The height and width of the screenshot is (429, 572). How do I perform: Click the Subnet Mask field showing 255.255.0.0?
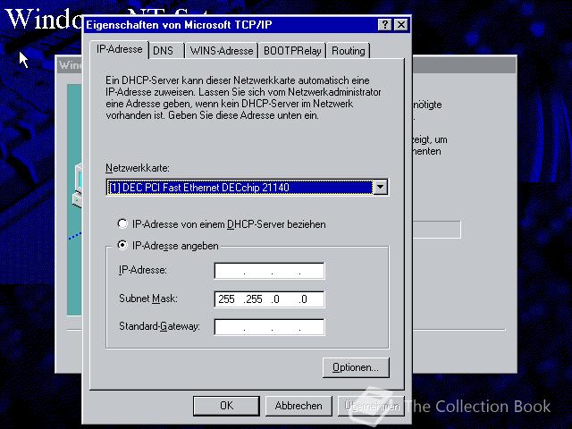269,299
